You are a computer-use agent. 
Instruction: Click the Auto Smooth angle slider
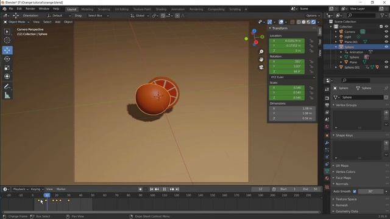[371, 192]
